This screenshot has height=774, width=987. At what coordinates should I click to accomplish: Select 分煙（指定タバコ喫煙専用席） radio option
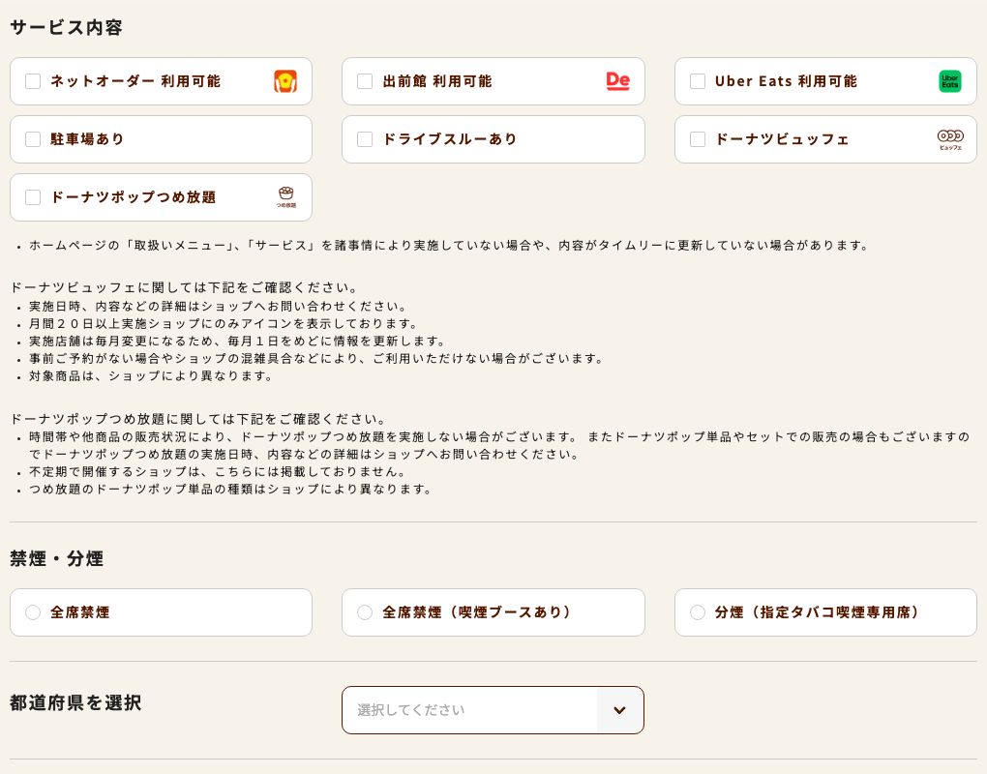coord(698,612)
